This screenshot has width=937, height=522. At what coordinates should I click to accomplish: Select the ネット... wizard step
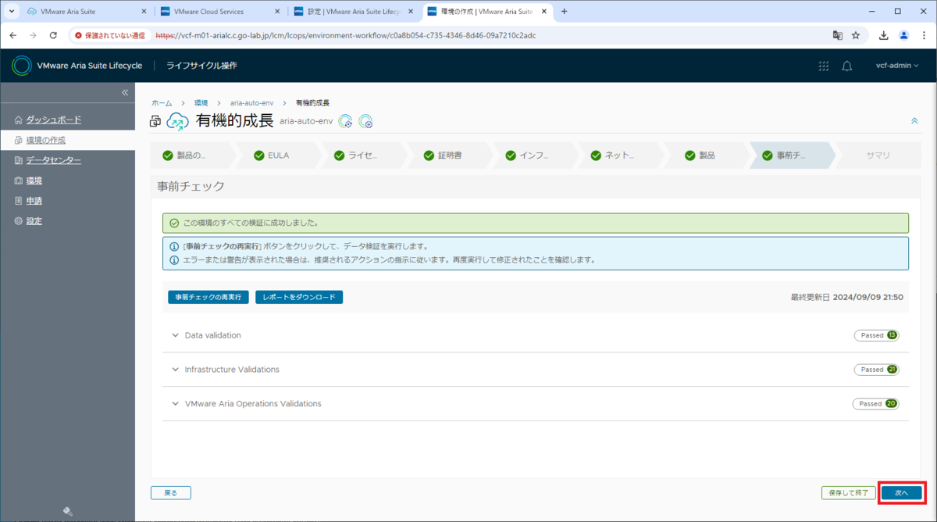(x=620, y=156)
